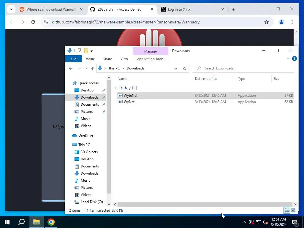Open Chrome tab search dropdown
This screenshot has width=304, height=228.
point(11,9)
